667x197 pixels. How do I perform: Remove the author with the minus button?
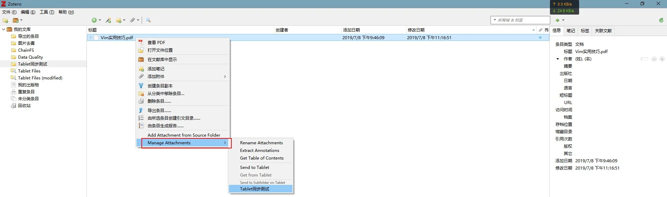click(654, 59)
